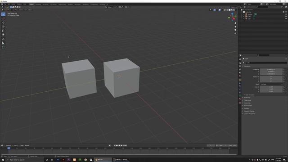Open the Render properties tab icon
This screenshot has height=162, width=288.
click(240, 63)
